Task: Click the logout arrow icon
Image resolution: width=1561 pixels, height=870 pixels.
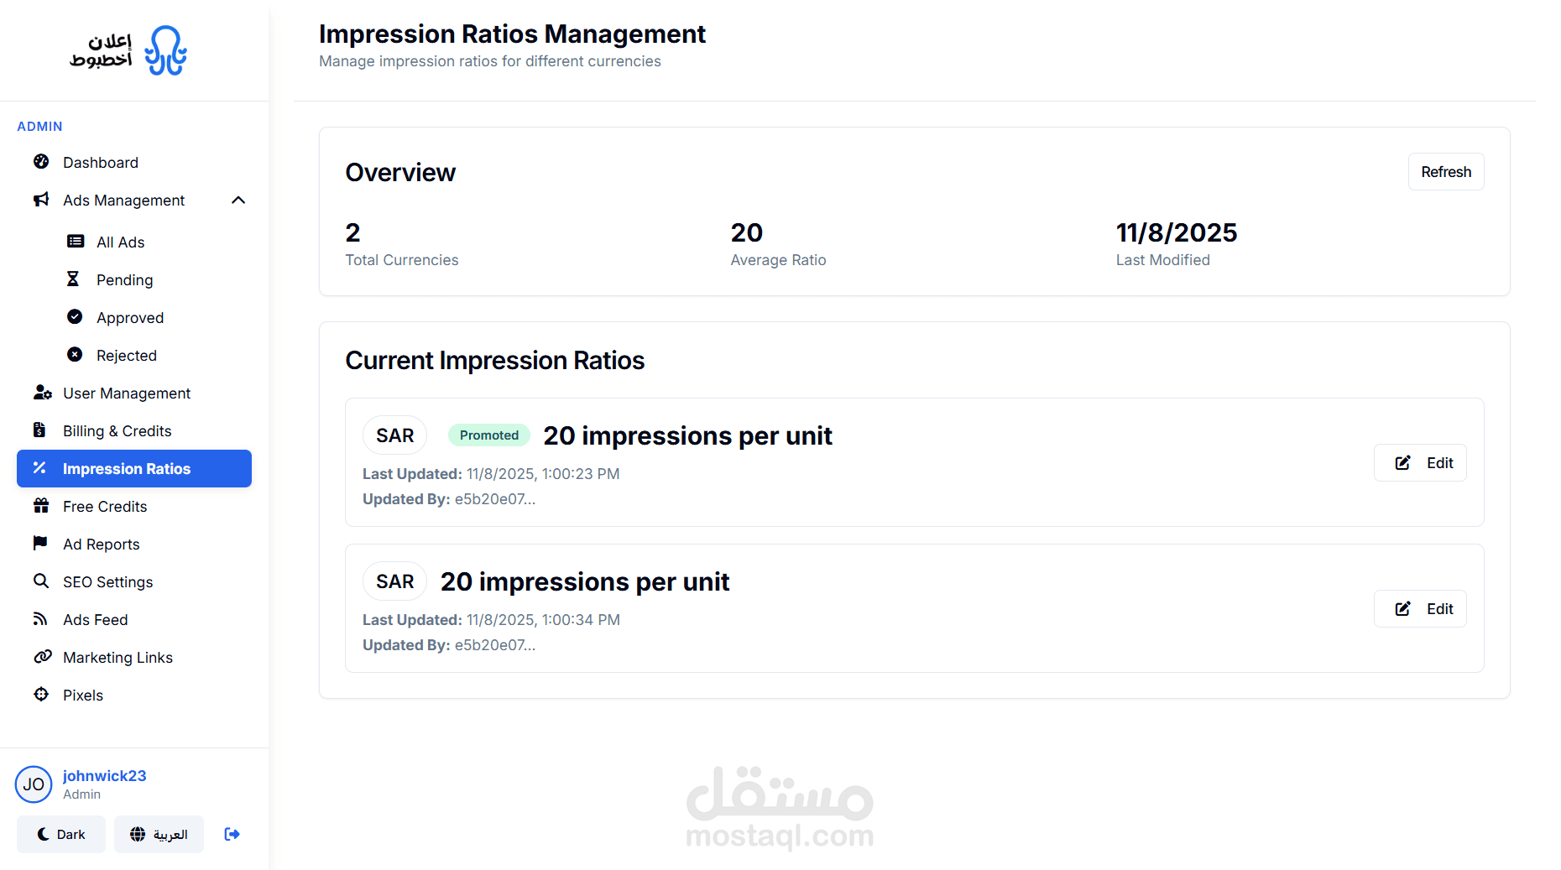Action: click(x=232, y=834)
